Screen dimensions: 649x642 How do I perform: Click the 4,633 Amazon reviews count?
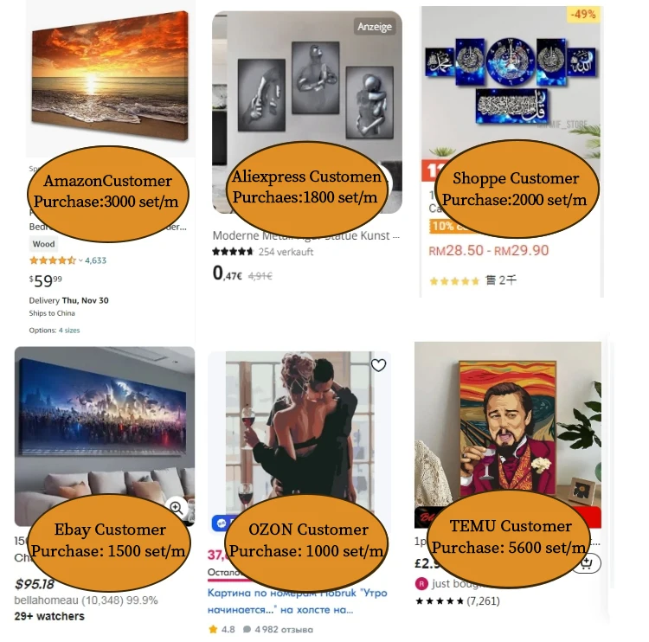95,260
